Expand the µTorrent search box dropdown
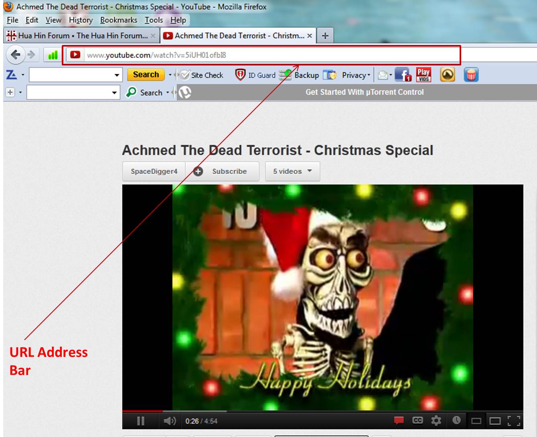 (114, 93)
